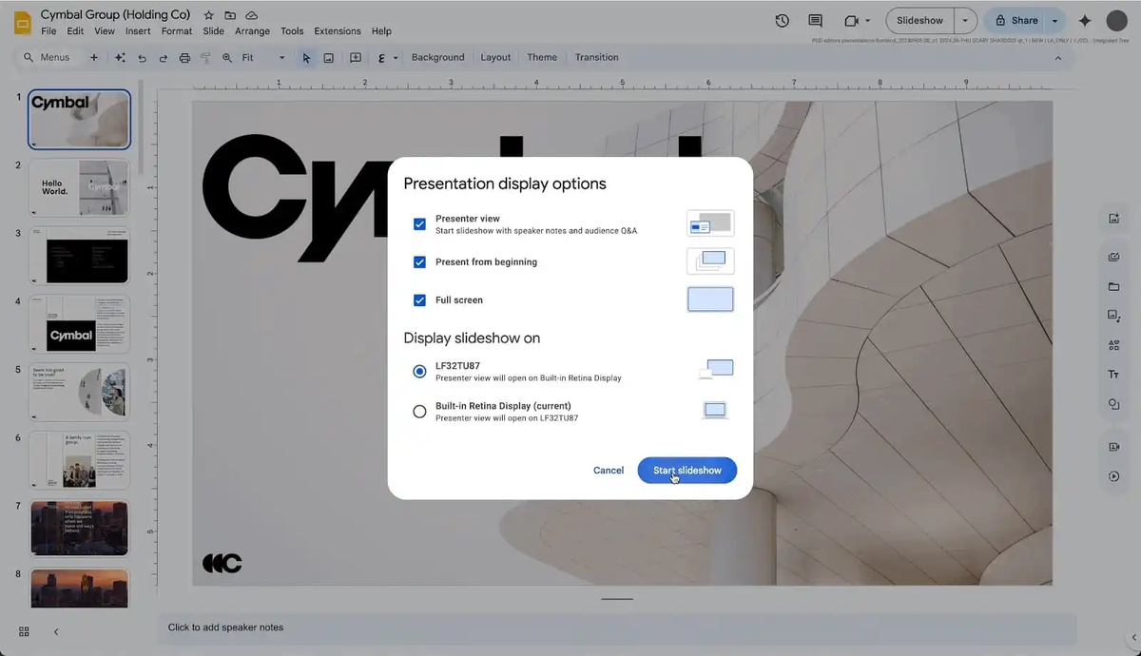1141x656 pixels.
Task: Open version history clock icon
Action: click(x=782, y=20)
